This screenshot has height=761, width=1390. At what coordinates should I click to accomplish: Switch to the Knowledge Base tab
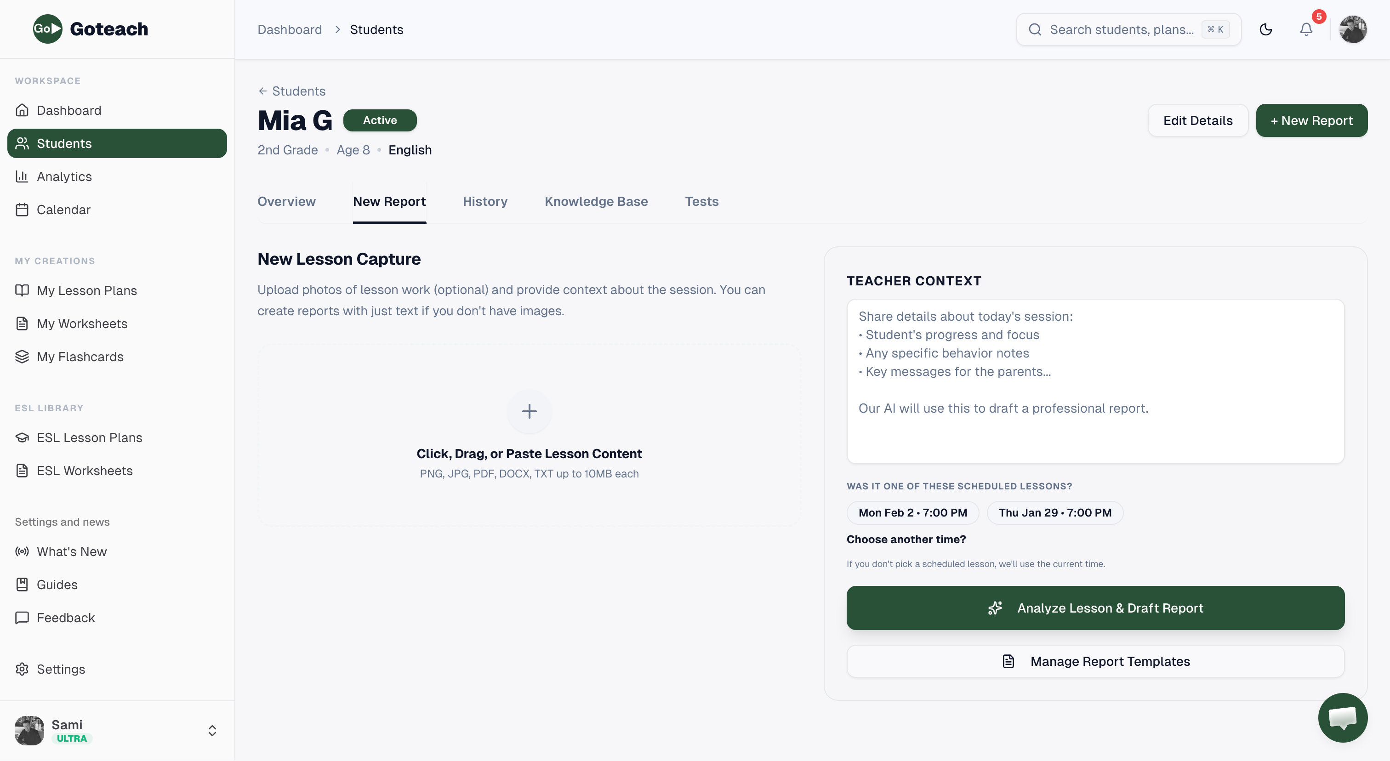pos(596,201)
